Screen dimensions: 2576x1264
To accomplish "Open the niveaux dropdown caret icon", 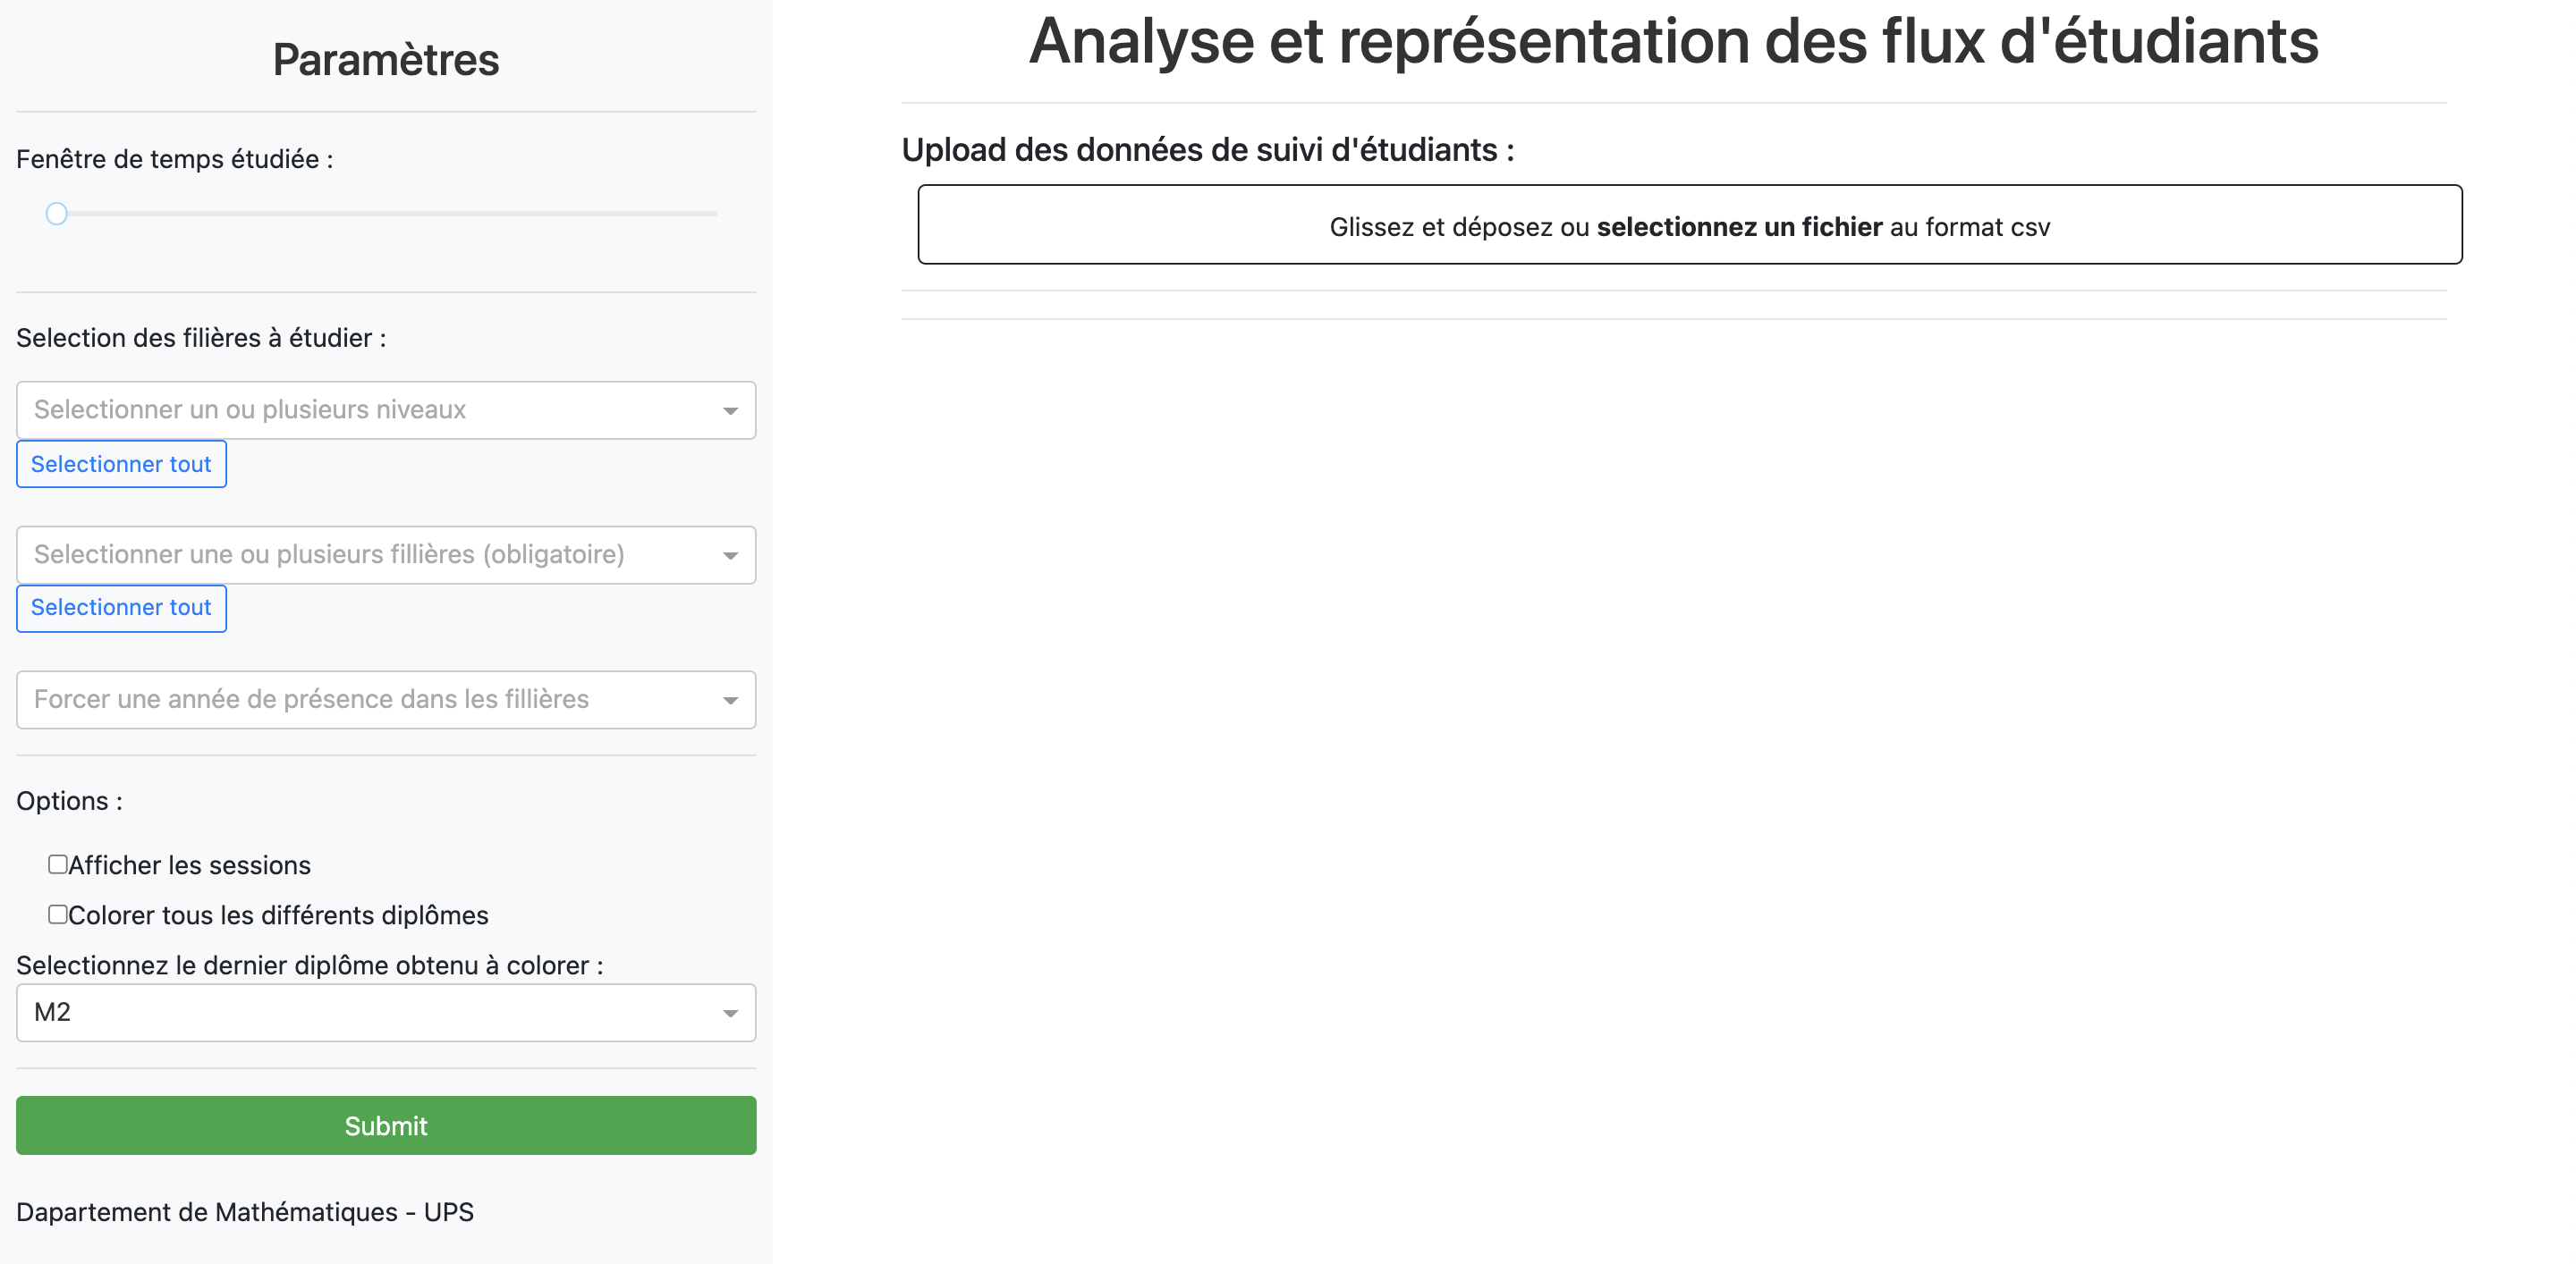I will tap(729, 409).
